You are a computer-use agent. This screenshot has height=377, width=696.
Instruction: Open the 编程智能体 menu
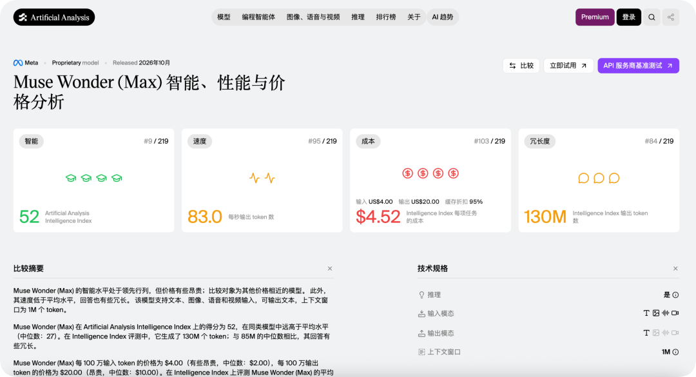(x=258, y=17)
